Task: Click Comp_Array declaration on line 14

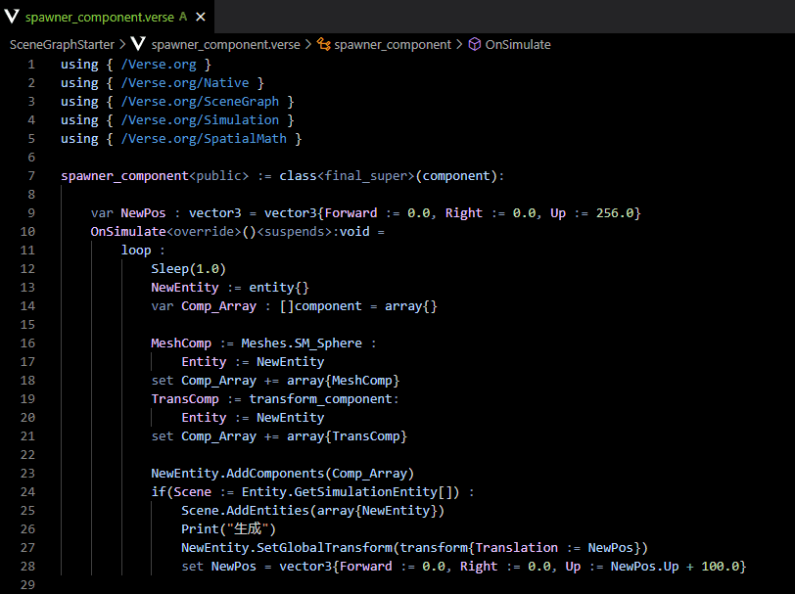Action: click(218, 306)
